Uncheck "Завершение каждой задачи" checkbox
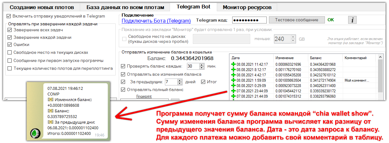Image resolution: width=389 pixels, height=143 pixels. click(10, 37)
